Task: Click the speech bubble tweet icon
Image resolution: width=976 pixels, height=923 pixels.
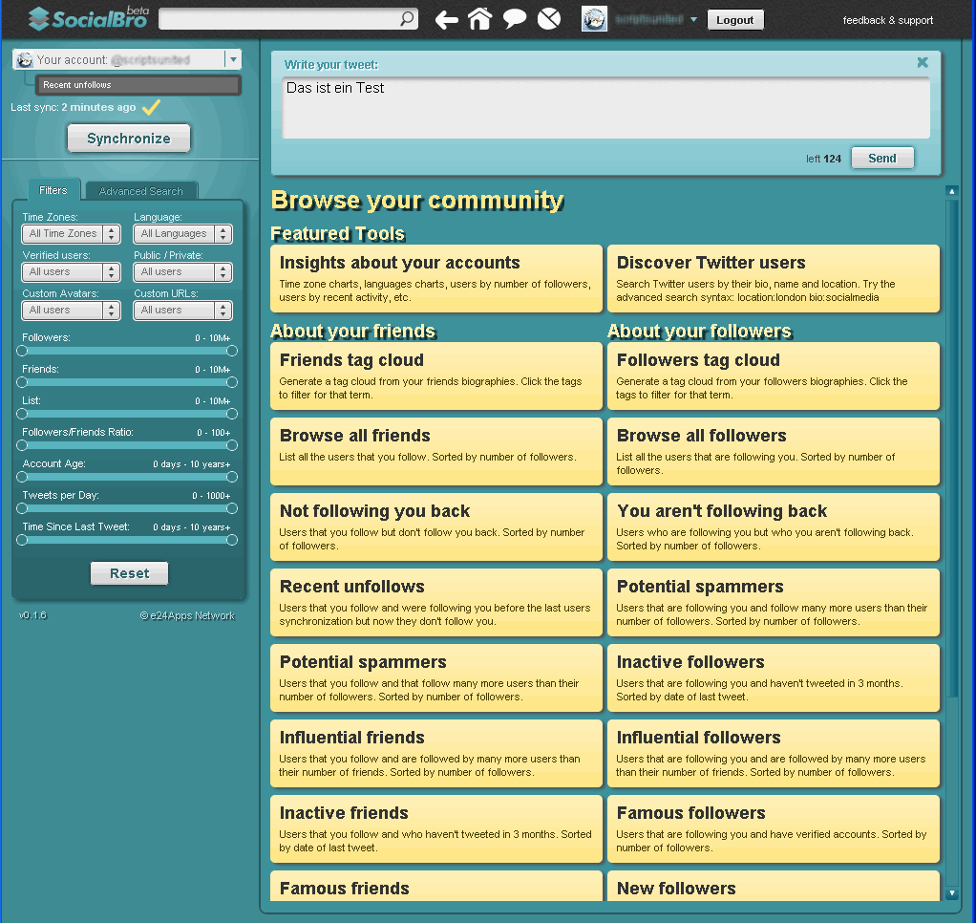Action: coord(515,19)
